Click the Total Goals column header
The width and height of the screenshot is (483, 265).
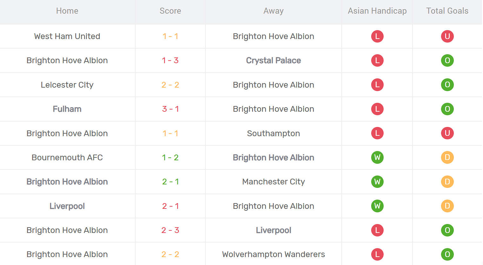(447, 11)
